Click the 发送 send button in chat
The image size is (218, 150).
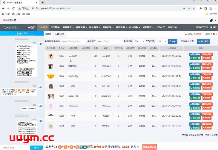(36, 147)
